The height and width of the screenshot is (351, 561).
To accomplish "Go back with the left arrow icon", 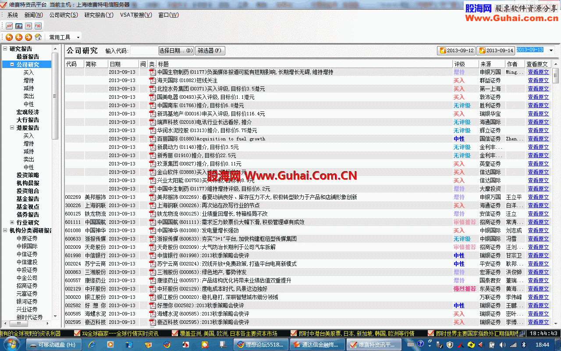I will (x=19, y=37).
